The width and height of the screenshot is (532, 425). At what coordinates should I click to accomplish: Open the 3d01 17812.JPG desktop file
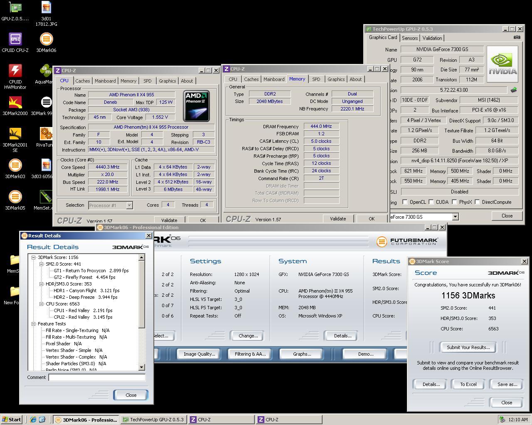click(x=46, y=7)
